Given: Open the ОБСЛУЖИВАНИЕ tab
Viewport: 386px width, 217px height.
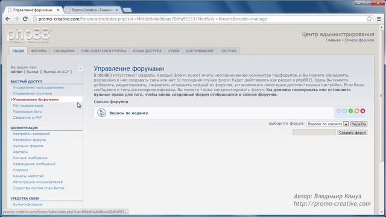Looking at the screenshot, I should click(x=200, y=51).
